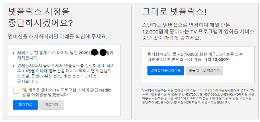
Task: Click the 뒤로가기 button
Action: tap(52, 105)
